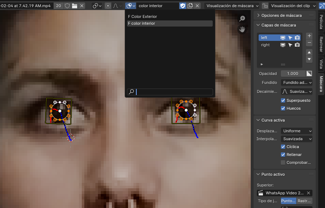Uncheck the Huecos checkbox
The image size is (325, 208).
coord(283,108)
